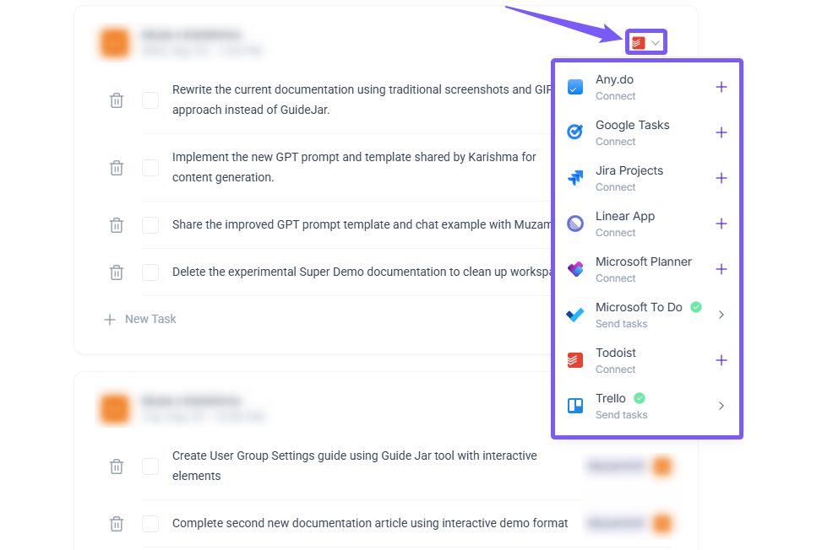Click the Microsoft Planner logo icon

coord(575,269)
